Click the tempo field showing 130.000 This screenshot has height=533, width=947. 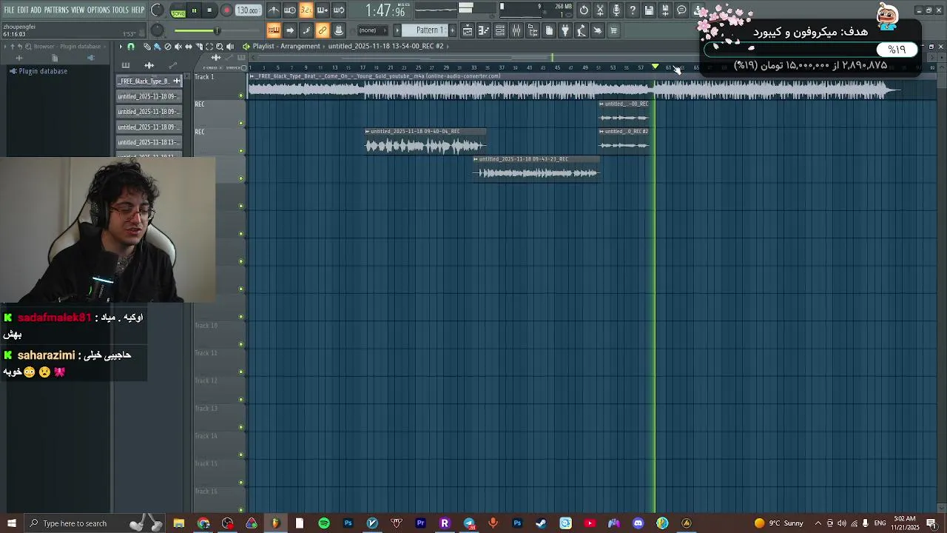248,10
